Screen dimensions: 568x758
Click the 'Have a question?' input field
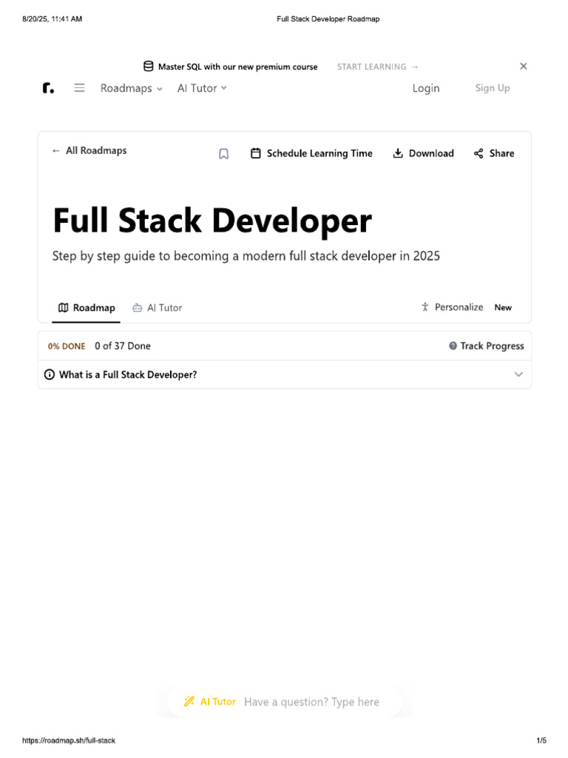point(311,702)
